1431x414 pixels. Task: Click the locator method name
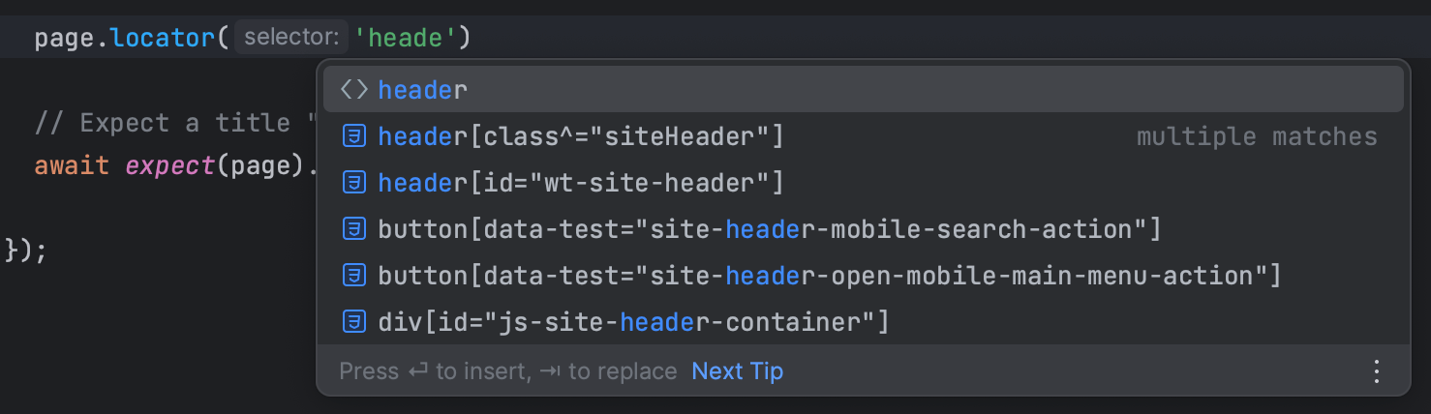(163, 38)
